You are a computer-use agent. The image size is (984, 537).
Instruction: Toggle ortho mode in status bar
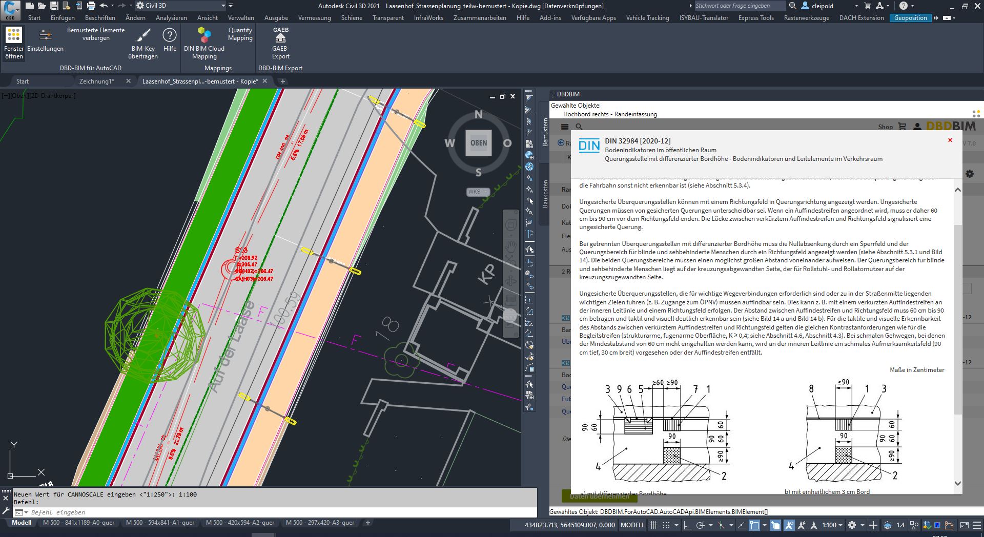click(x=687, y=525)
